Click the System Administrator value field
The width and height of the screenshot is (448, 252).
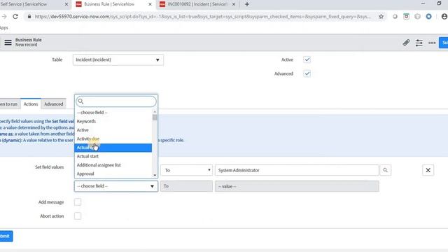tap(297, 170)
